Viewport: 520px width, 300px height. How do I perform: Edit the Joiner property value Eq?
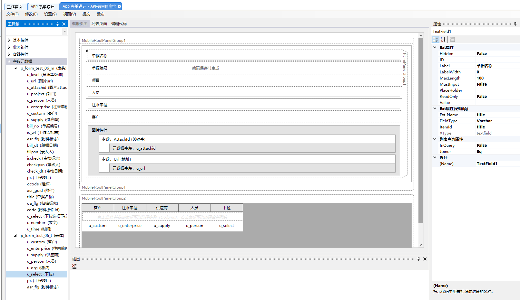click(x=497, y=152)
